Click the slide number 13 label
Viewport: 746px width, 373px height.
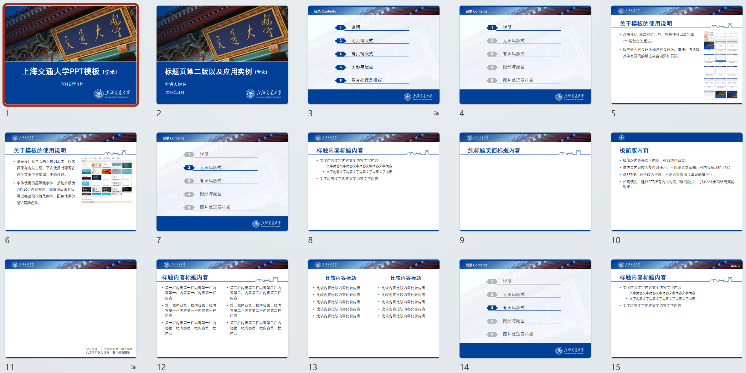(x=313, y=367)
